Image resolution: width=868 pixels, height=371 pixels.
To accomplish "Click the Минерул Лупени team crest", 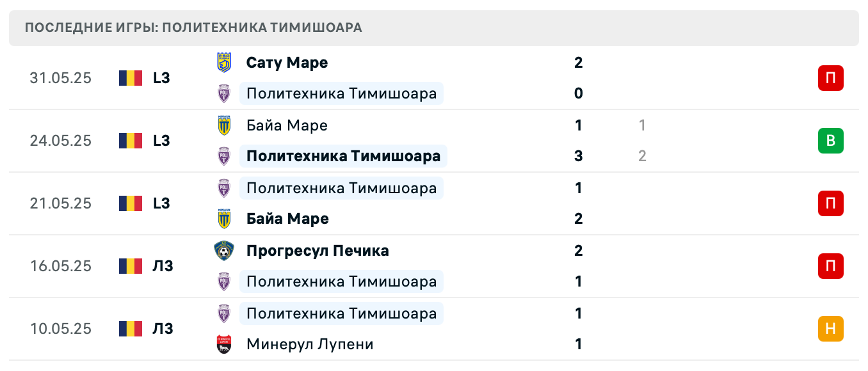I will [223, 343].
